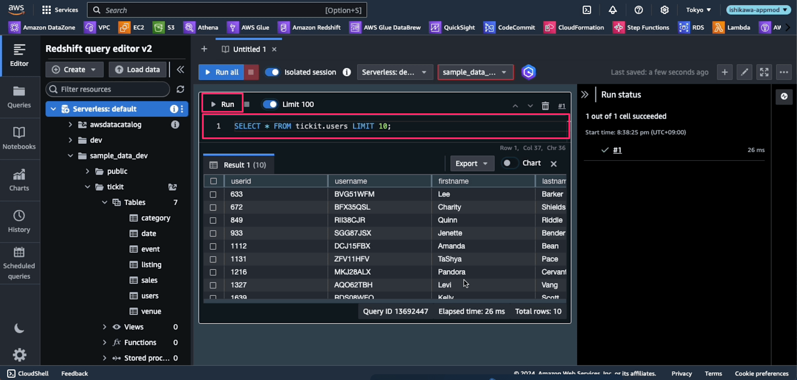
Task: Click in the Filter resources field
Action: 108,89
